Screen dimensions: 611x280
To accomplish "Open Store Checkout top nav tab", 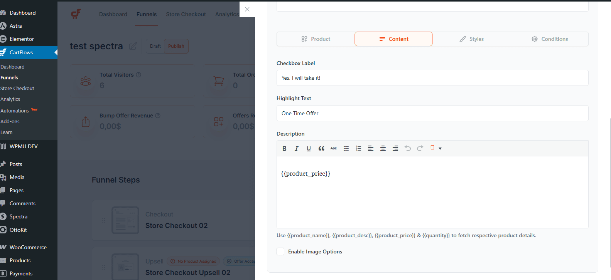I will point(186,14).
